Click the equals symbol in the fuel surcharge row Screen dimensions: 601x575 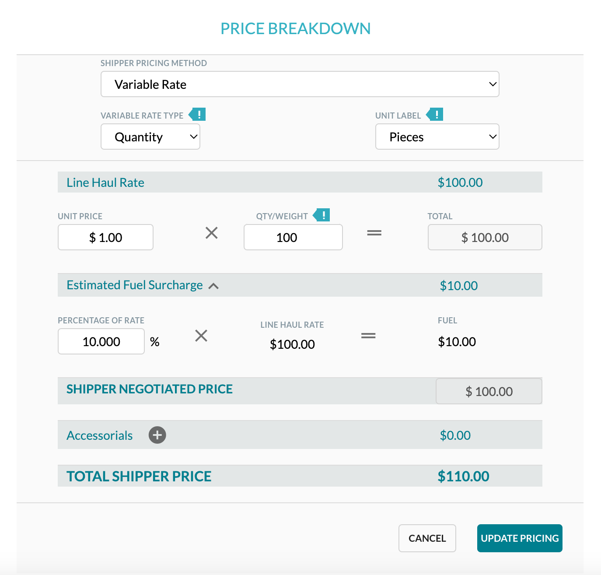point(369,336)
